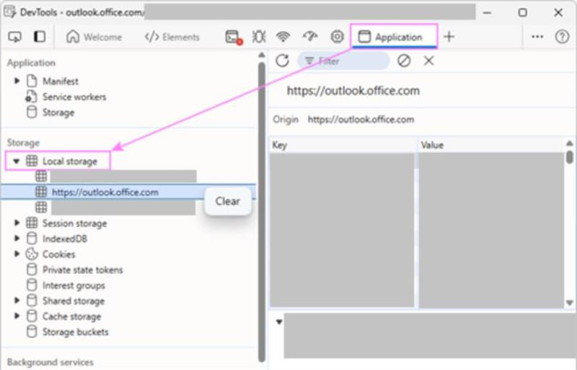Expand the Cache storage node
The width and height of the screenshot is (577, 370).
point(17,316)
